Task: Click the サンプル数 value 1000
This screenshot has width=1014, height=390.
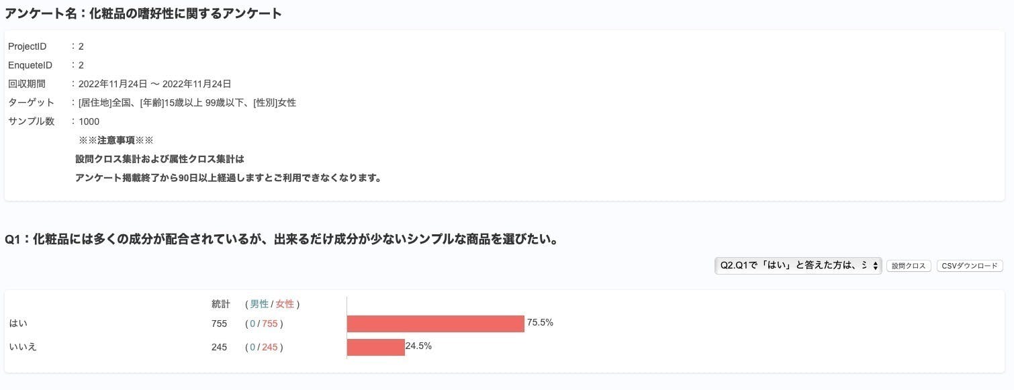Action: [89, 121]
